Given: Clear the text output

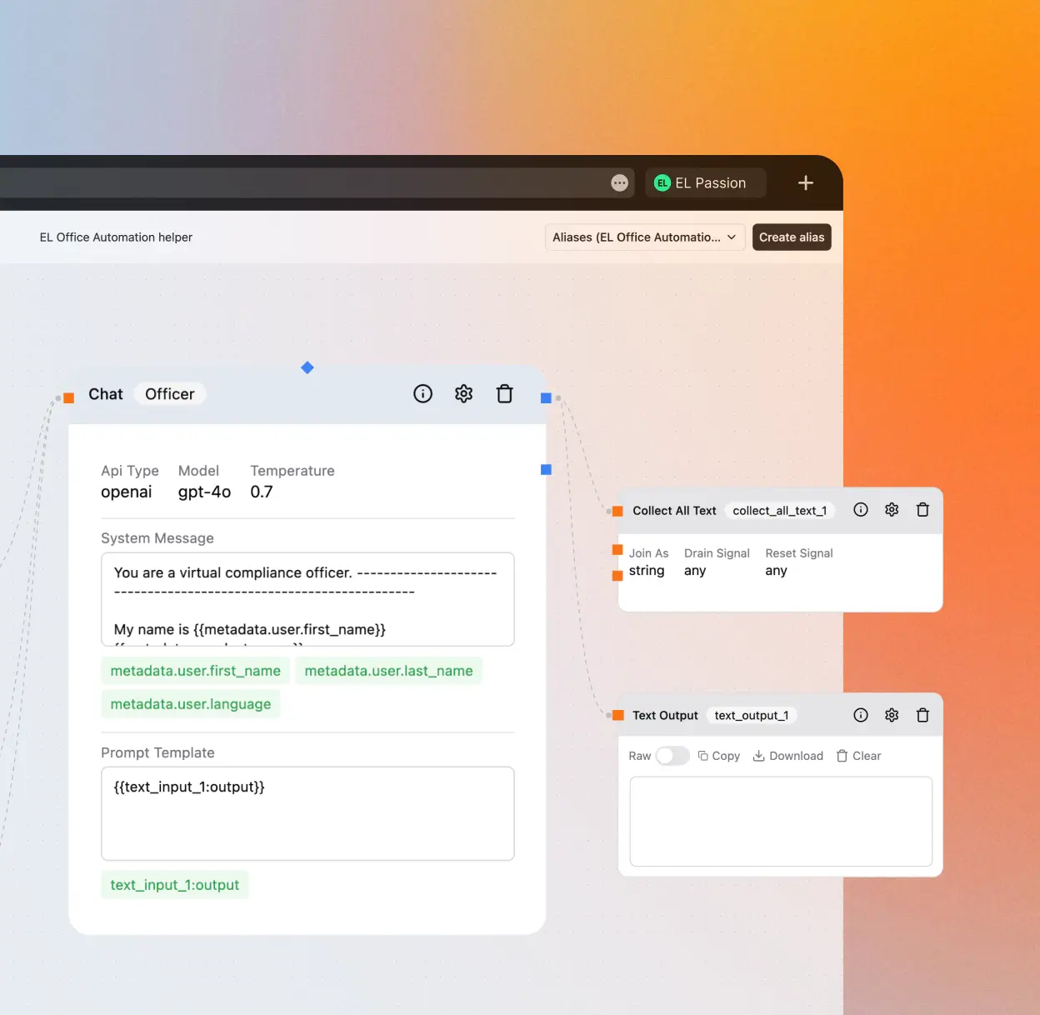Looking at the screenshot, I should click(858, 756).
